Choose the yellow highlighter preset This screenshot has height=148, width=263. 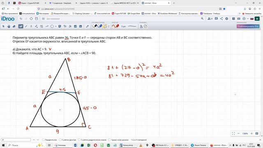click(x=105, y=26)
